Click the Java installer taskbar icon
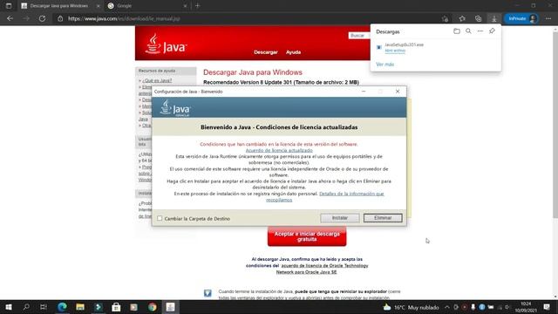The width and height of the screenshot is (558, 314). pos(170,307)
